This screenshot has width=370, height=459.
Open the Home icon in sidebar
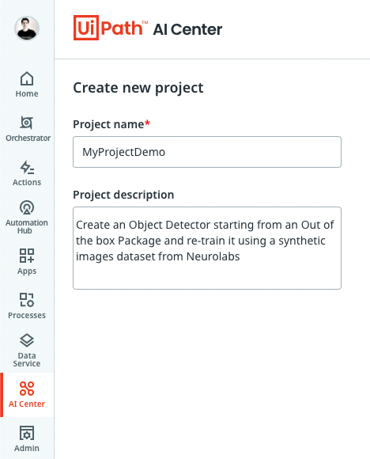coord(27,78)
